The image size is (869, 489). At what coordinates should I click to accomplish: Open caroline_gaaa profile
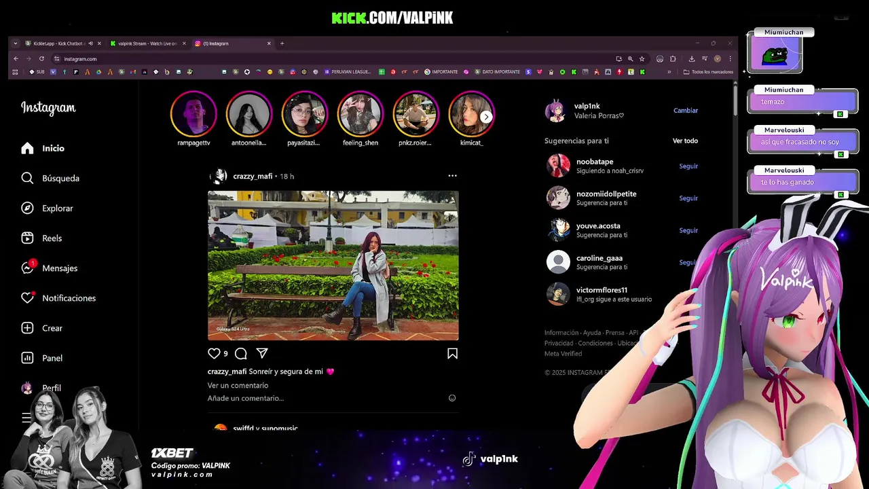[599, 258]
